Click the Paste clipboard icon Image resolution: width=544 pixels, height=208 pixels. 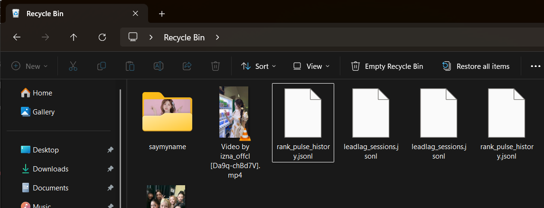[130, 66]
